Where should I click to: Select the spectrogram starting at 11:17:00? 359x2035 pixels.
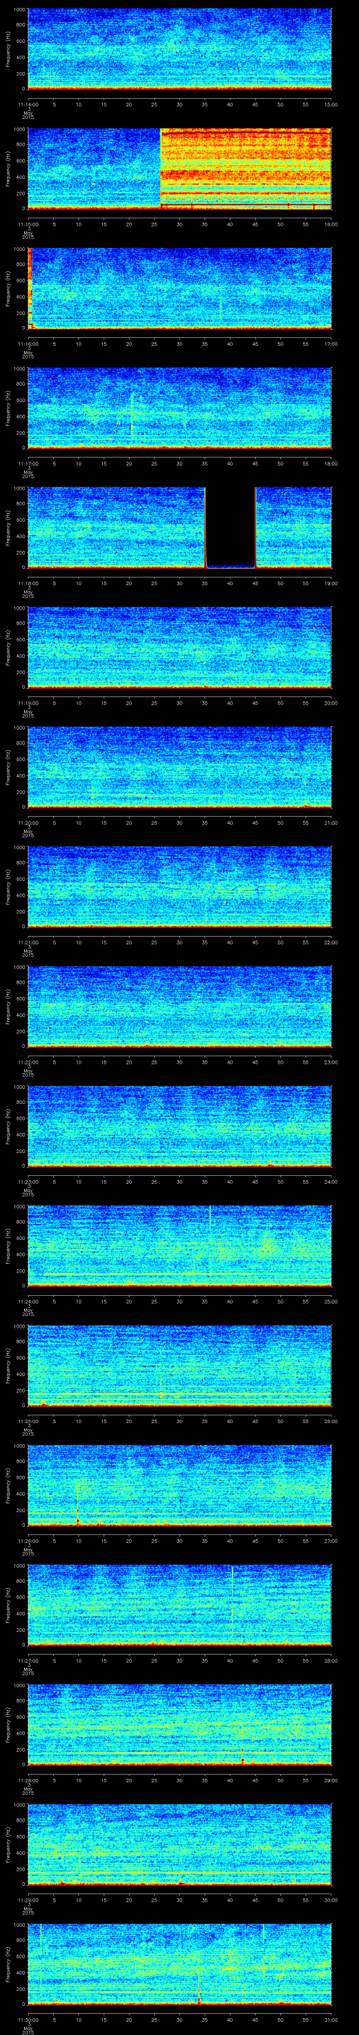click(179, 408)
